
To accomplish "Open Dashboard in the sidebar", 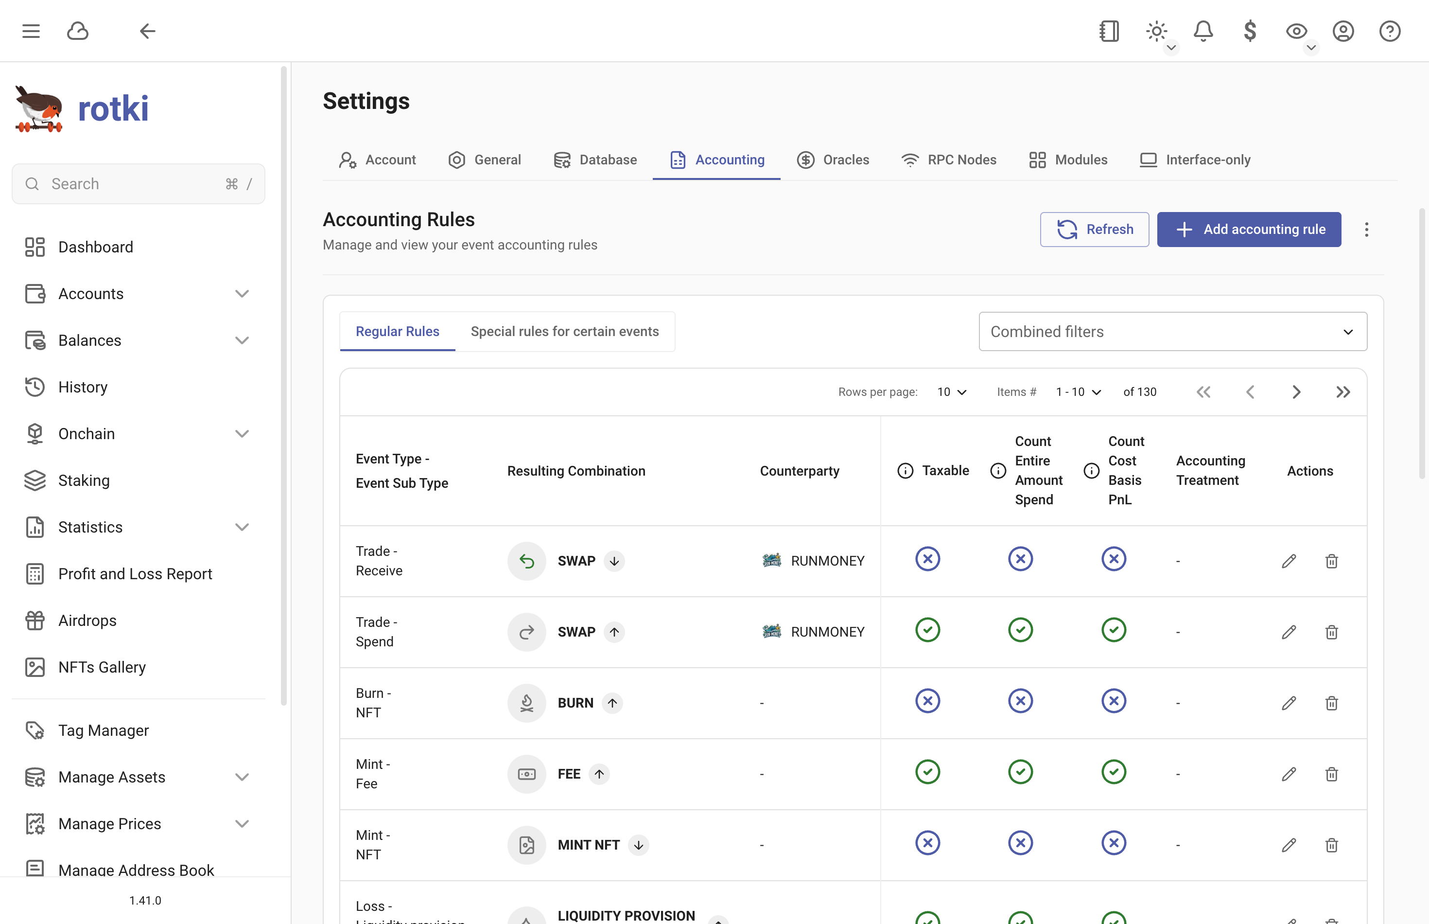I will point(139,247).
